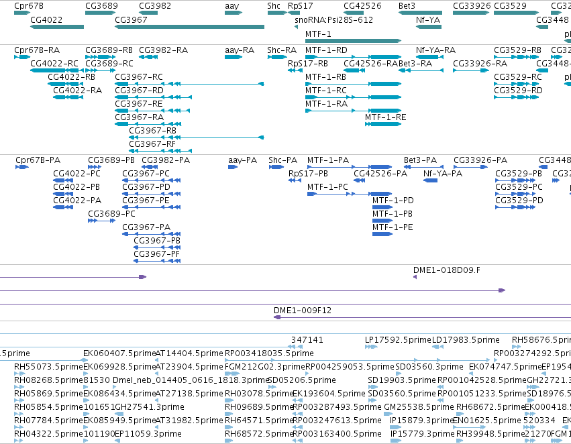Click the CG3689-PC protein label

(x=112, y=214)
